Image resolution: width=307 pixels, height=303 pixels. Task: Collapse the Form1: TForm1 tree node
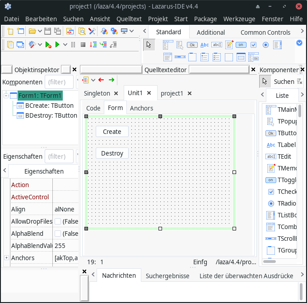pyautogui.click(x=6, y=96)
